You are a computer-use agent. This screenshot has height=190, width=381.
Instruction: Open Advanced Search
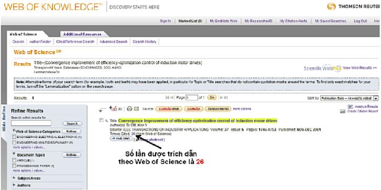point(114,42)
